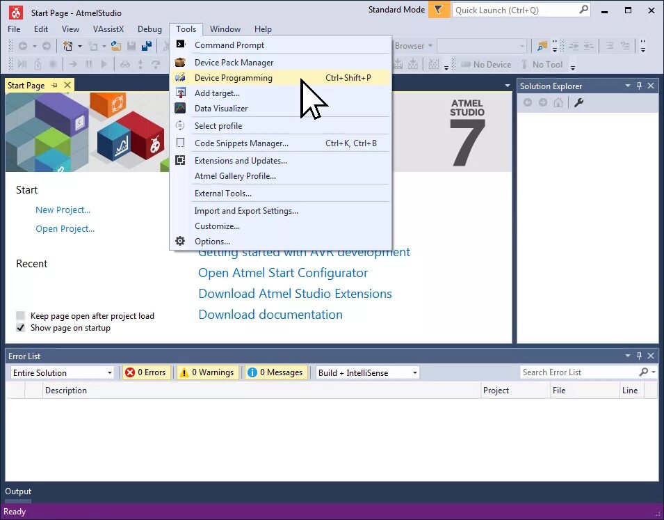Click the New Project toolbar icon

pos(67,46)
